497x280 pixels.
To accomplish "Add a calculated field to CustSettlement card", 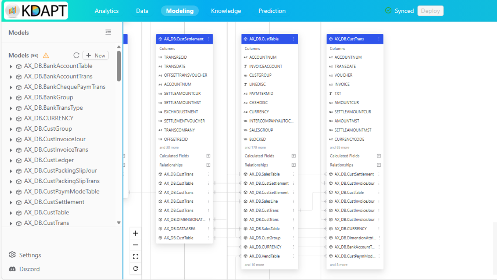I will pyautogui.click(x=209, y=156).
